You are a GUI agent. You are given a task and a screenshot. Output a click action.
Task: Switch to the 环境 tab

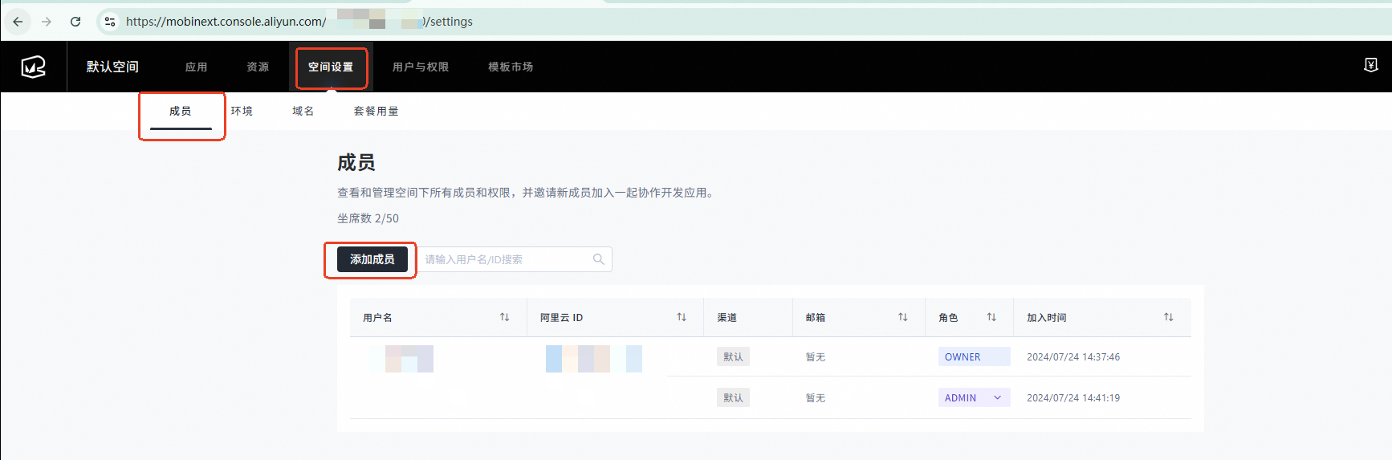click(x=242, y=112)
